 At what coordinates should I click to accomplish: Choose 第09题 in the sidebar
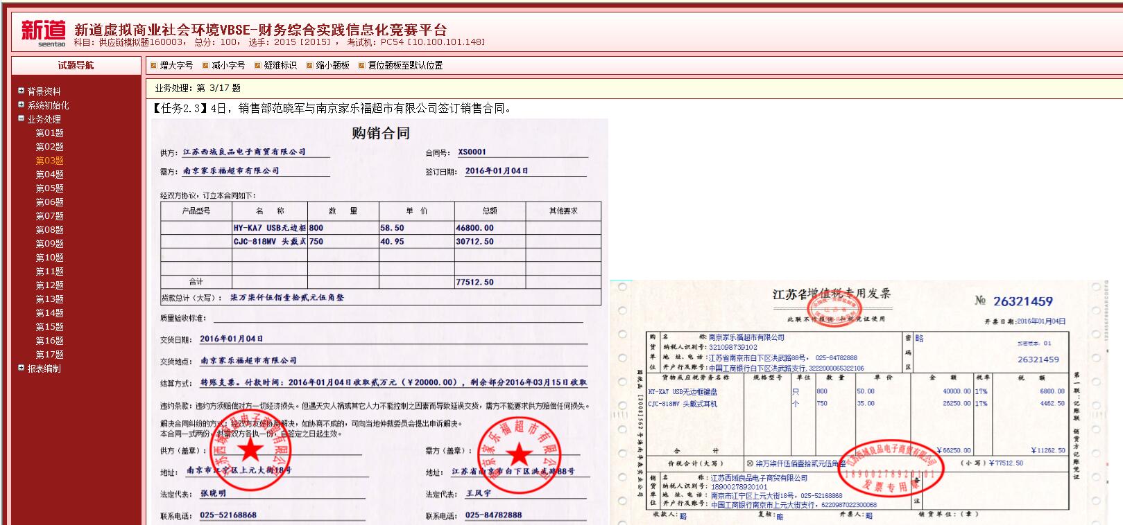tap(50, 244)
